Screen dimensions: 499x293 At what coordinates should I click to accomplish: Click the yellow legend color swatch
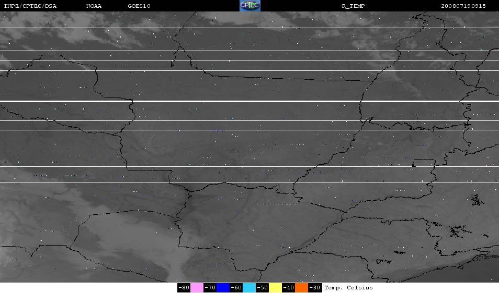pyautogui.click(x=275, y=288)
